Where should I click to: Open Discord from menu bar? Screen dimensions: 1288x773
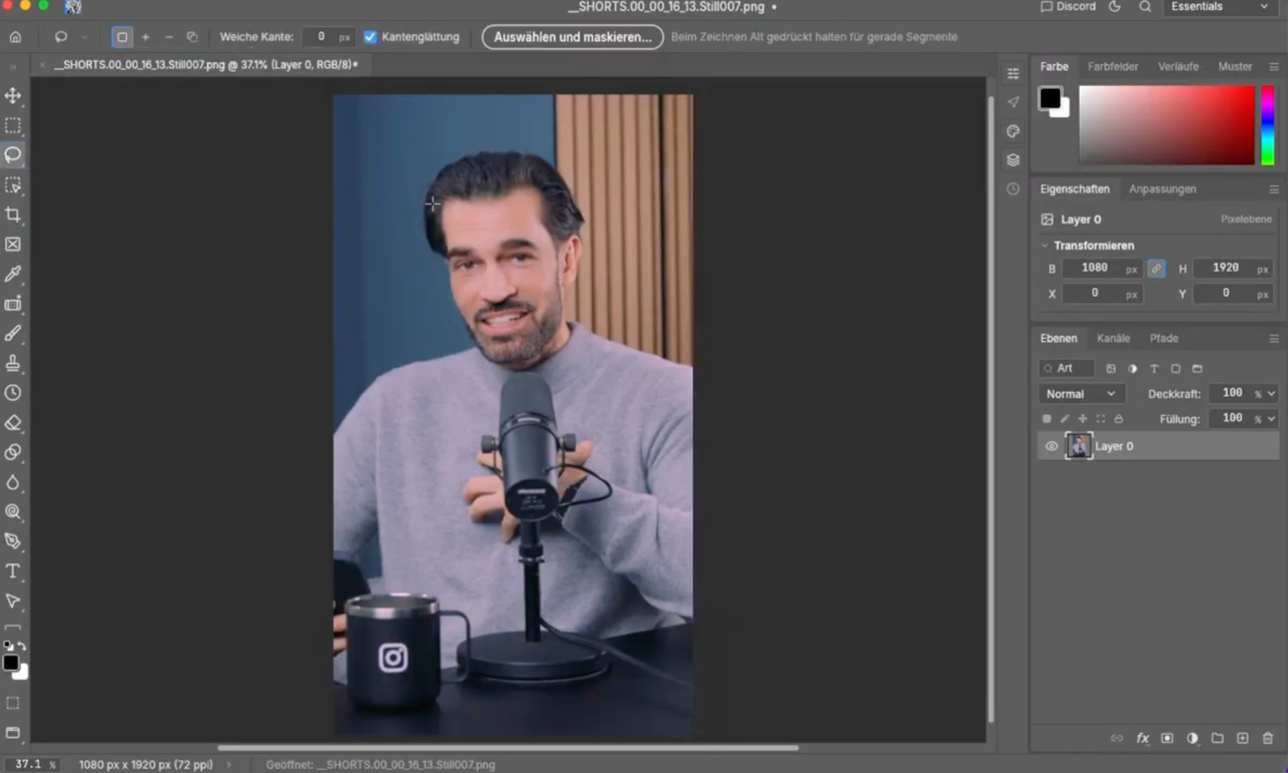[1068, 6]
